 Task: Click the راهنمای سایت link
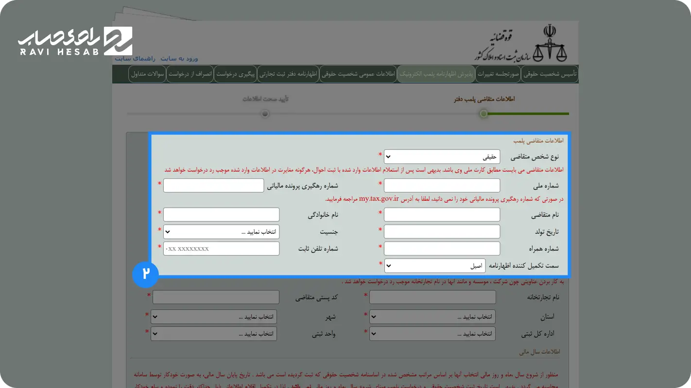pyautogui.click(x=135, y=58)
